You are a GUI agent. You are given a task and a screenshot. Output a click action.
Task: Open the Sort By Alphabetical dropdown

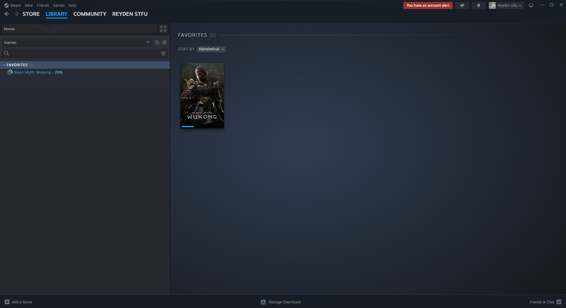tap(211, 49)
